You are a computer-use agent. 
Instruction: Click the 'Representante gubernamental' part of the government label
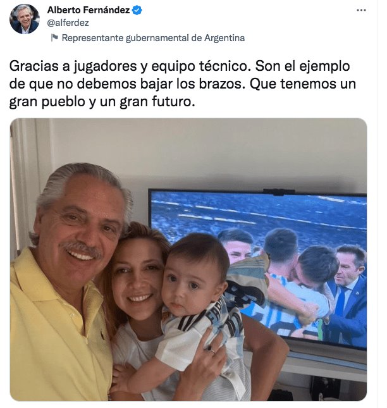[125, 38]
